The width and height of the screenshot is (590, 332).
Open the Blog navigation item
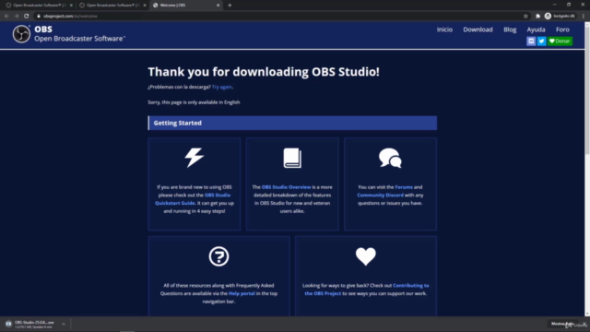coord(510,30)
